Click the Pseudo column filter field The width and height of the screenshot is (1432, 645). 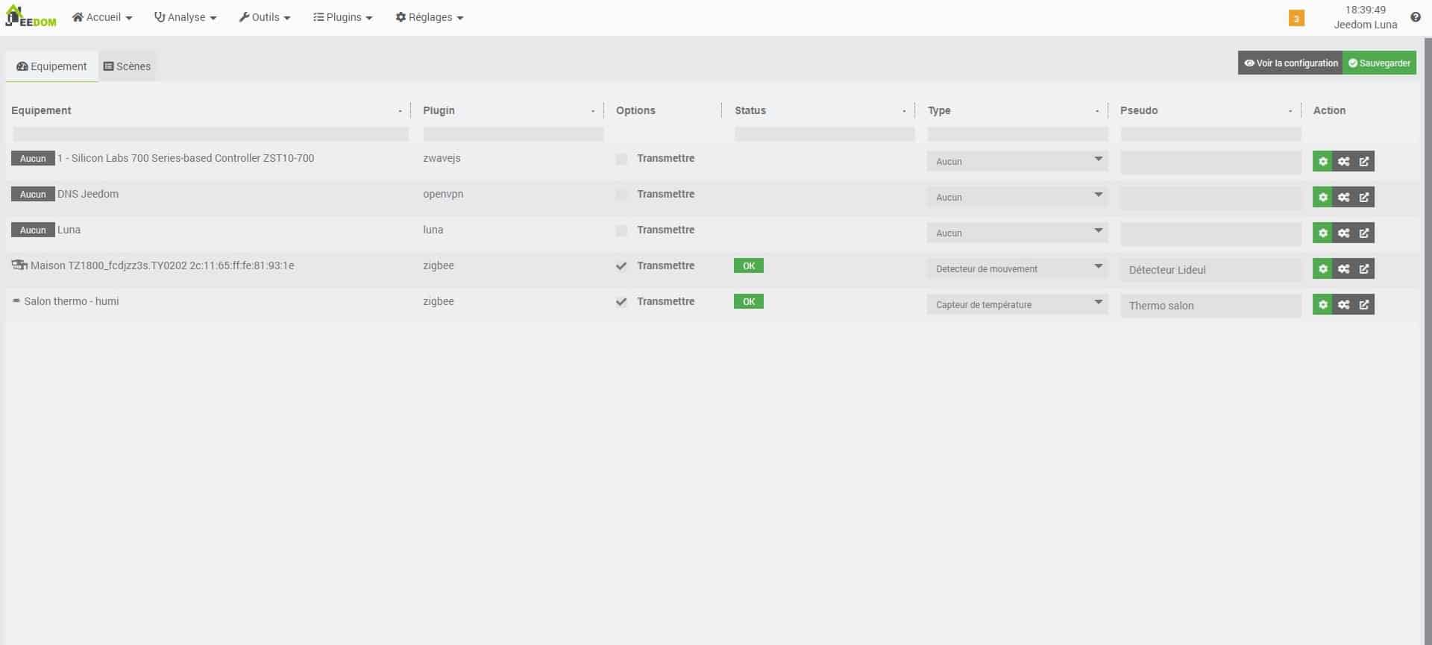click(x=1210, y=134)
